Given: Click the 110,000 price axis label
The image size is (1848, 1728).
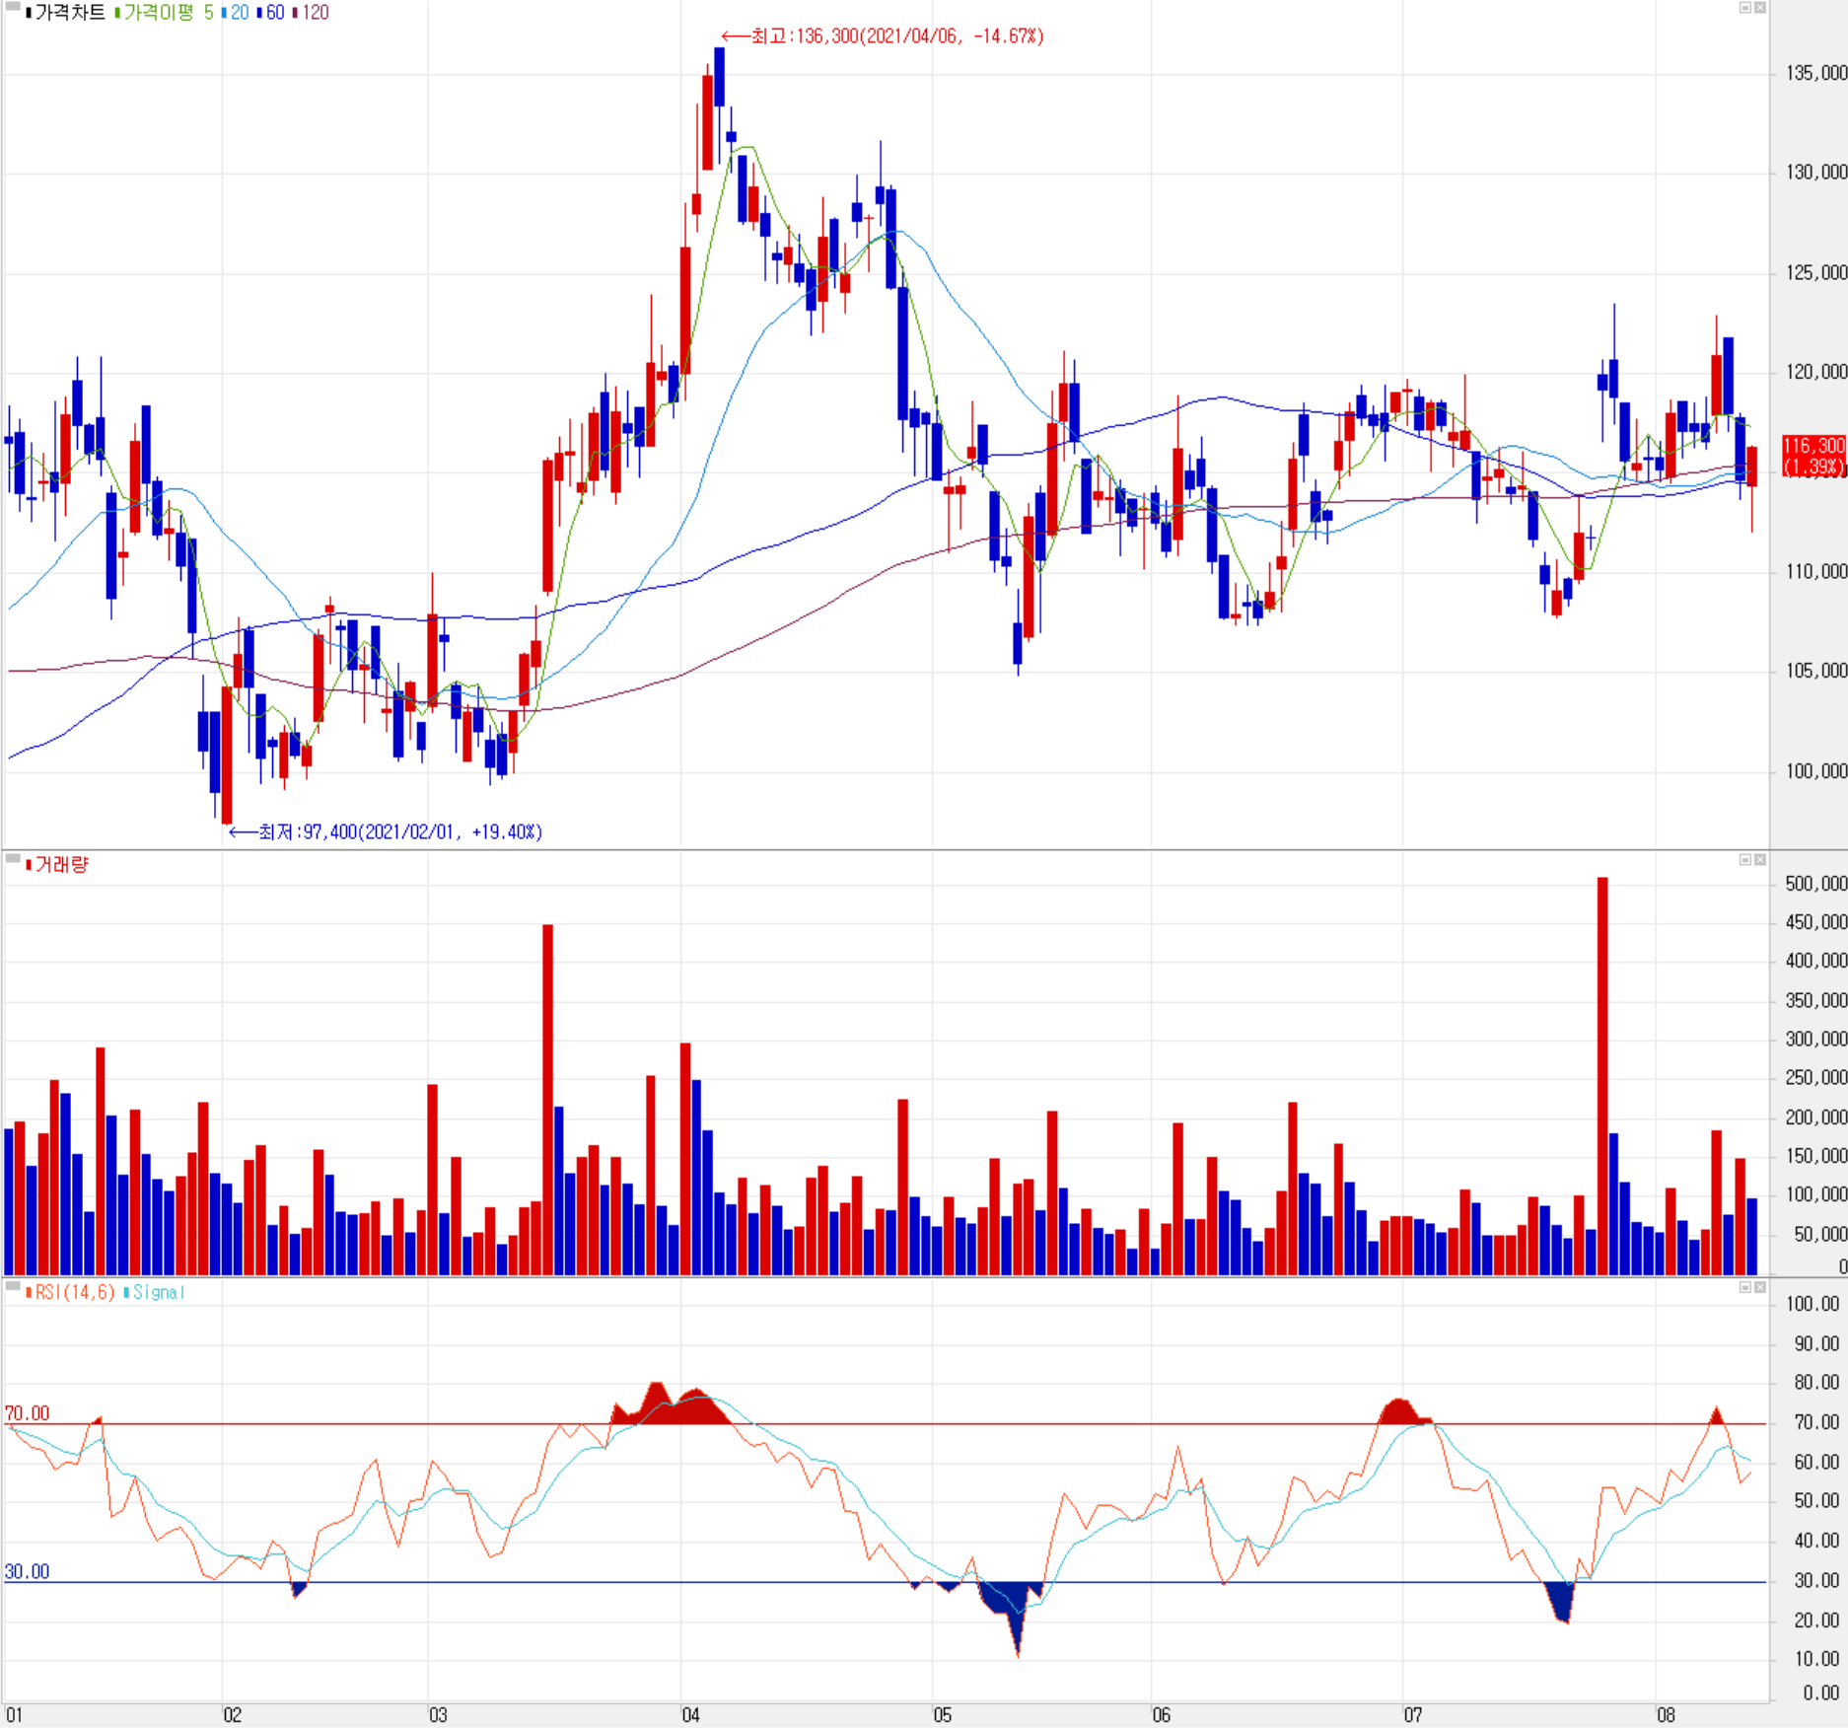Looking at the screenshot, I should point(1815,572).
